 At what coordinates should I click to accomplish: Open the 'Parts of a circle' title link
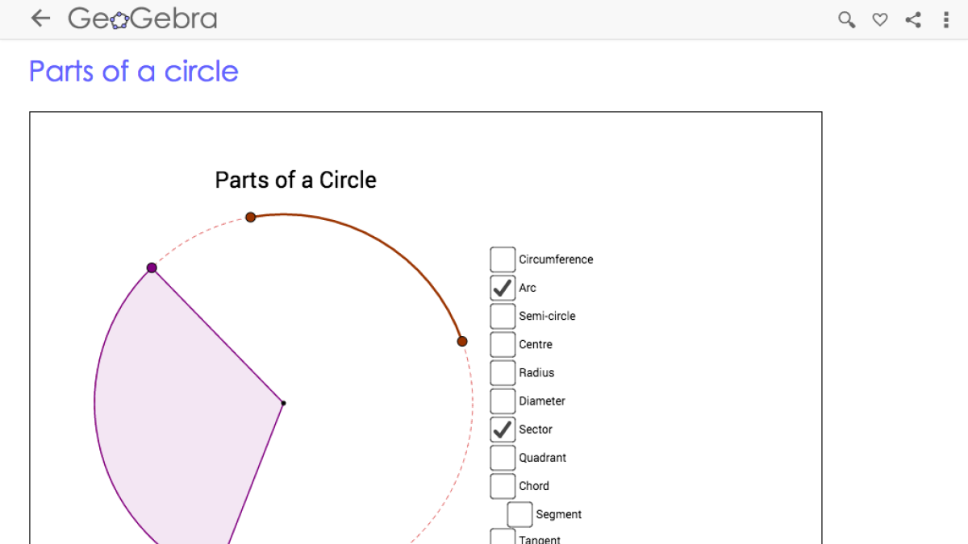click(x=133, y=72)
